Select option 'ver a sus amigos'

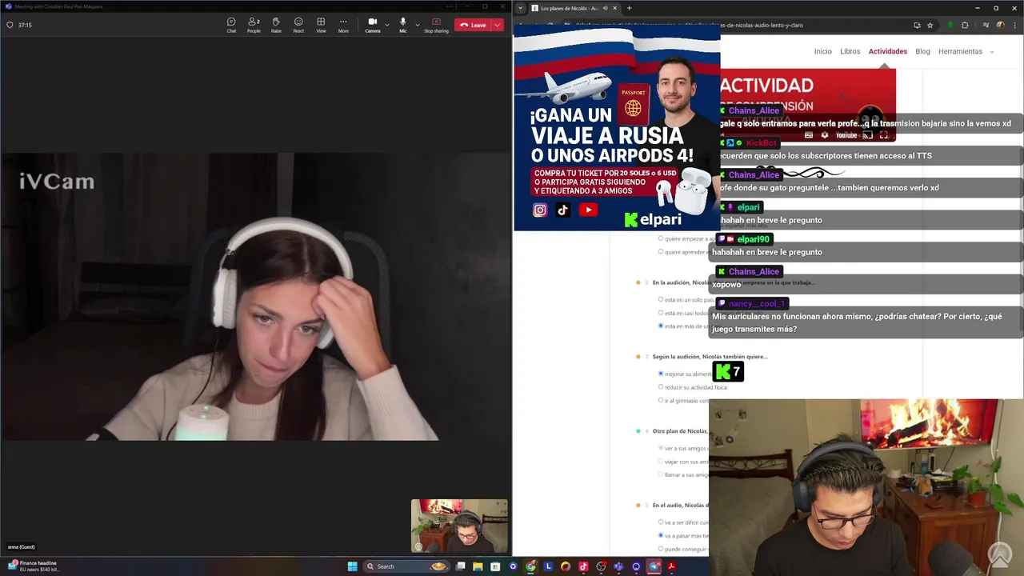[x=661, y=448]
